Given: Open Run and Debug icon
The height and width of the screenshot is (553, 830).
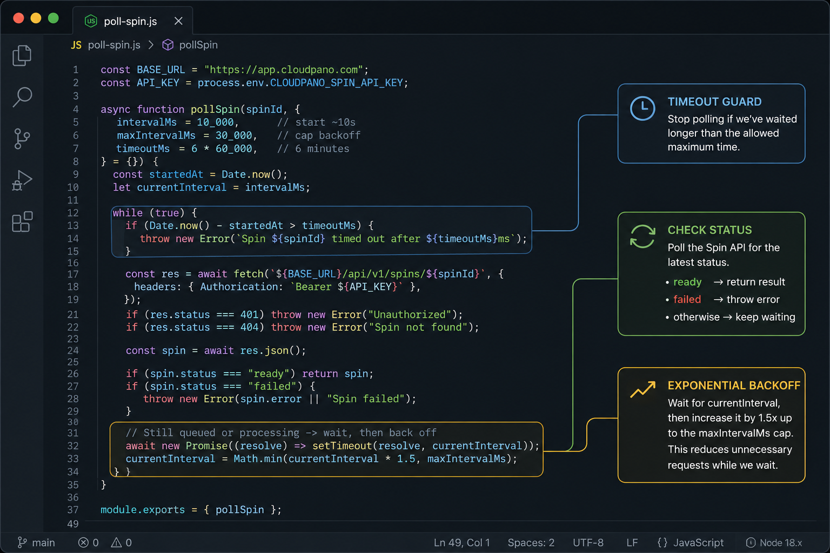Looking at the screenshot, I should [x=22, y=180].
